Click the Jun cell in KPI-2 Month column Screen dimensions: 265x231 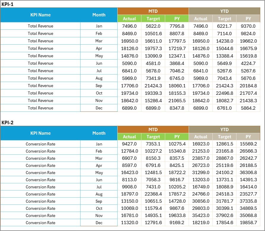(99, 180)
